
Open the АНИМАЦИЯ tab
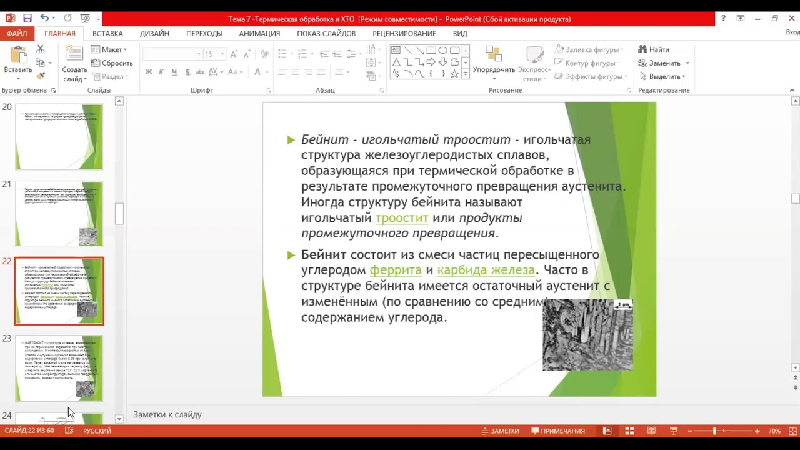pyautogui.click(x=259, y=34)
